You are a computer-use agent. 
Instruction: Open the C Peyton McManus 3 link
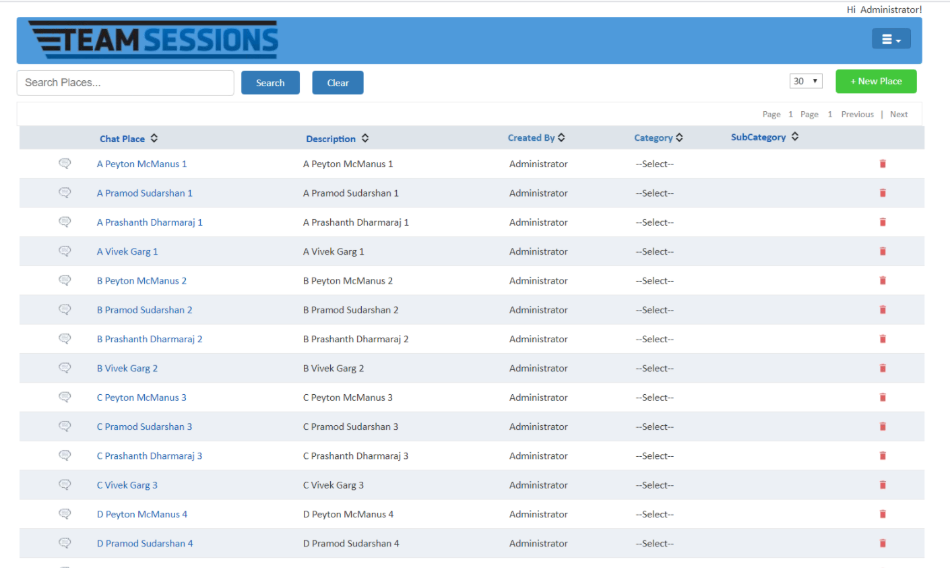(141, 398)
